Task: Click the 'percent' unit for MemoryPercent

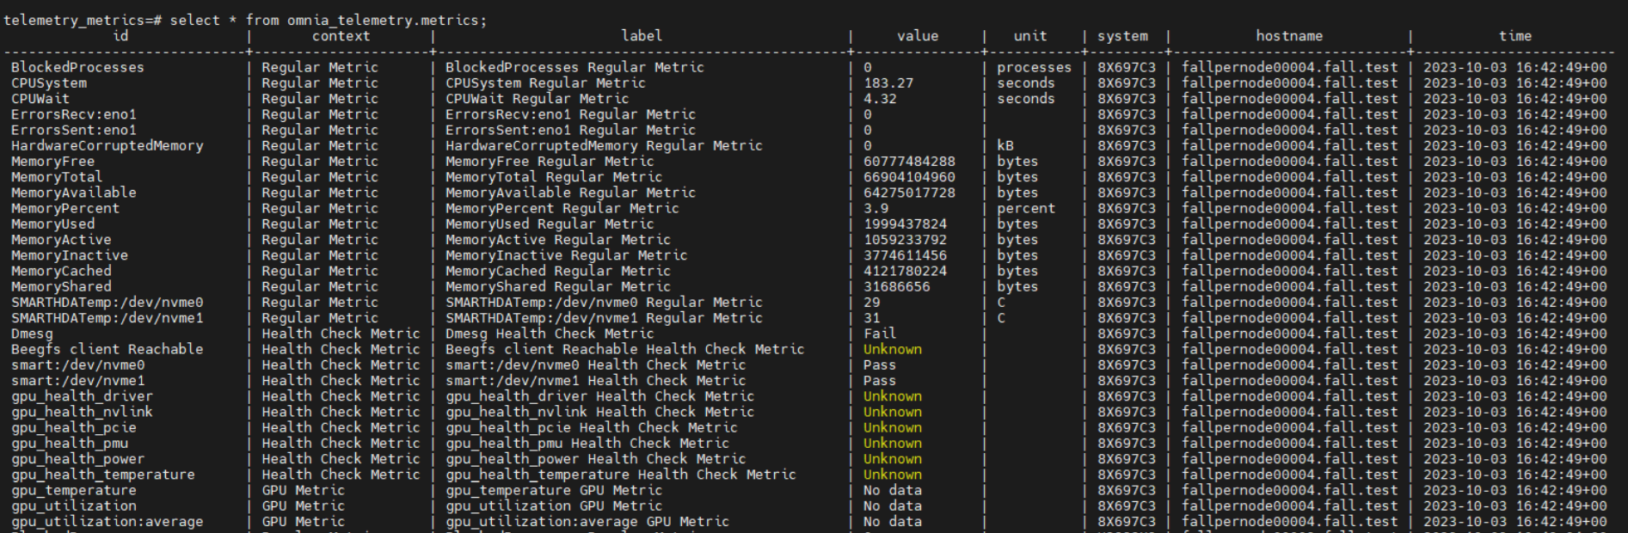Action: point(1026,208)
